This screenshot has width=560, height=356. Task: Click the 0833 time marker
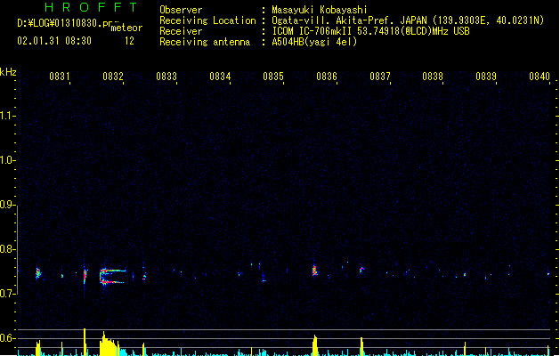166,77
